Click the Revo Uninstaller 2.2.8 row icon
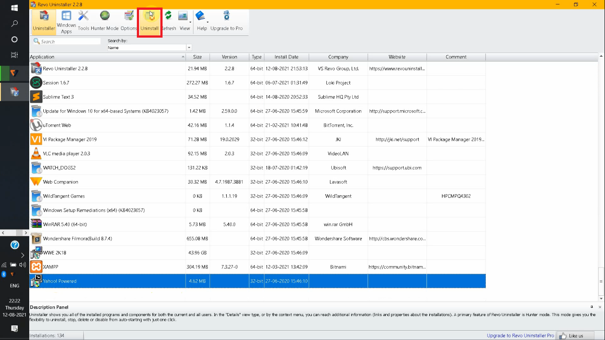The width and height of the screenshot is (605, 340). 36,69
